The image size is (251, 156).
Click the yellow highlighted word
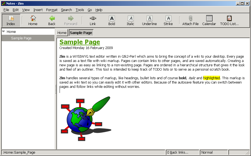pos(211,78)
